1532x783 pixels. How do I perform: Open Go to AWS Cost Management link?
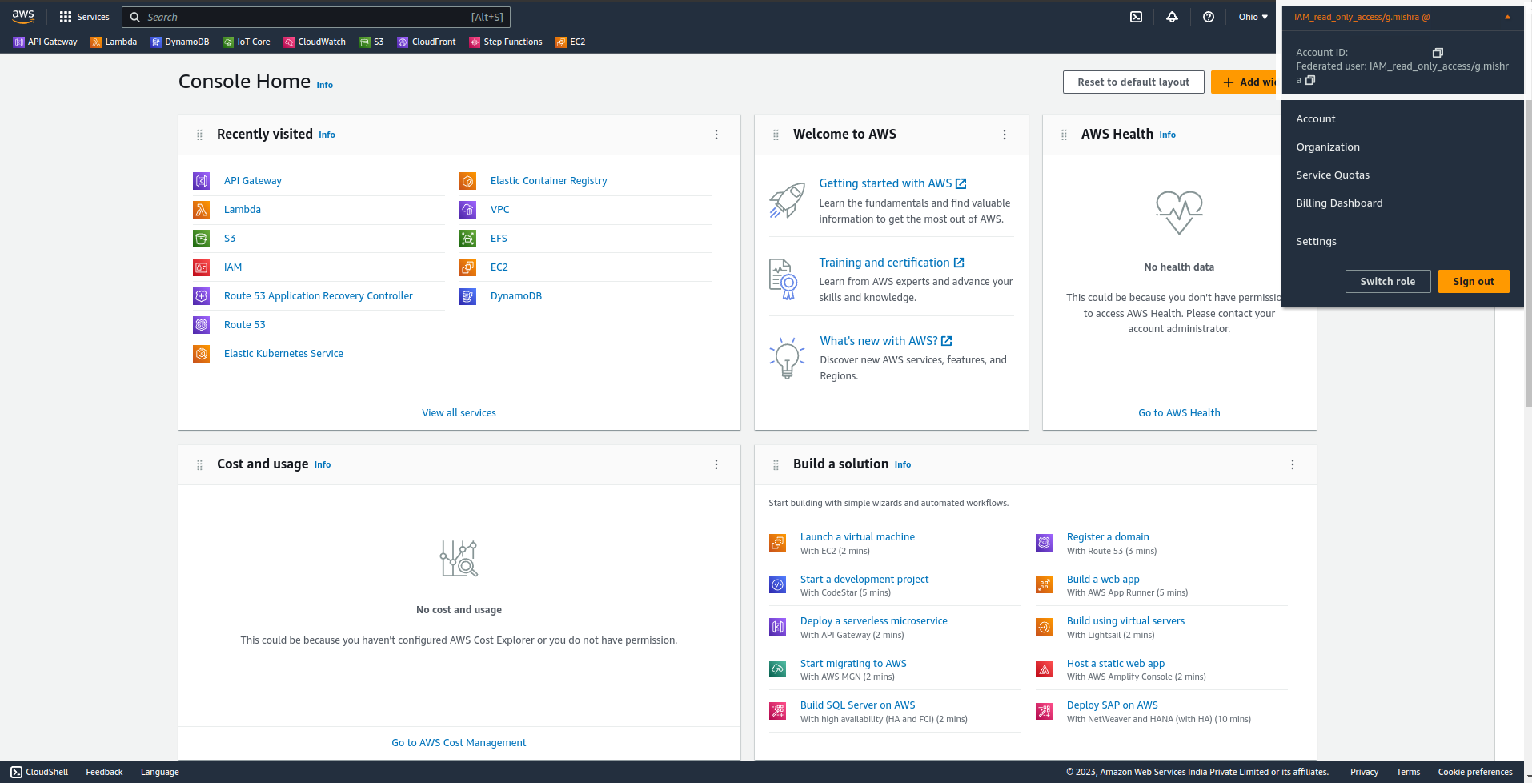click(459, 743)
